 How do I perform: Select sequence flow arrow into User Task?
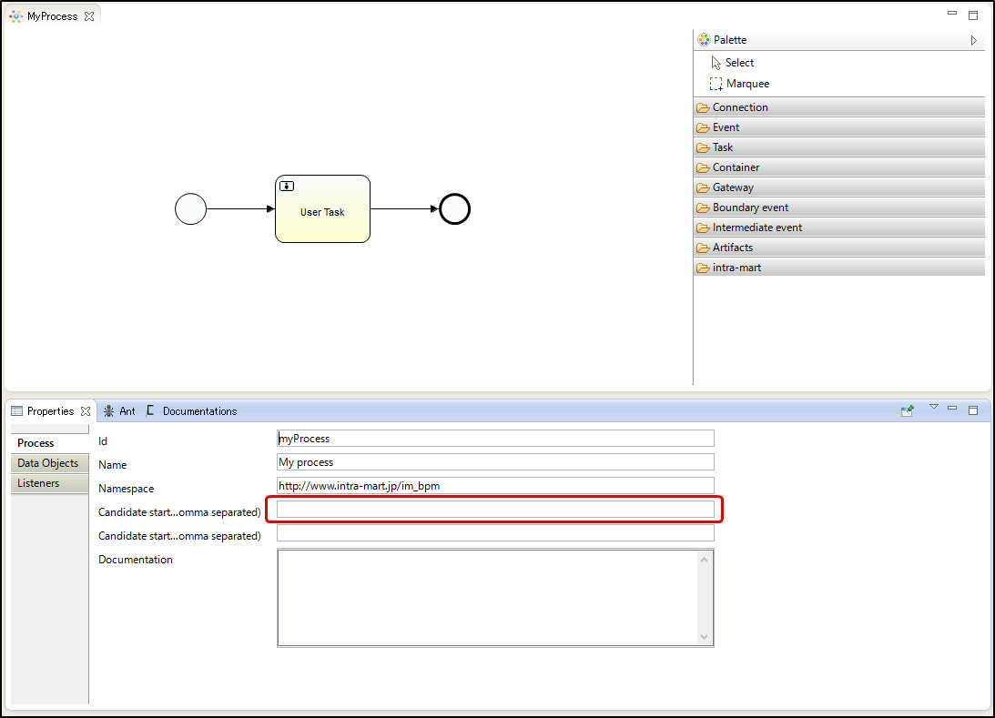tap(240, 208)
